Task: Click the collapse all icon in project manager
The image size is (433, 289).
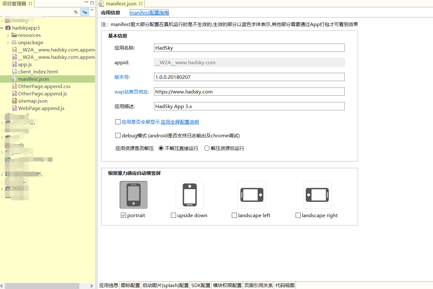Action: coord(76,12)
